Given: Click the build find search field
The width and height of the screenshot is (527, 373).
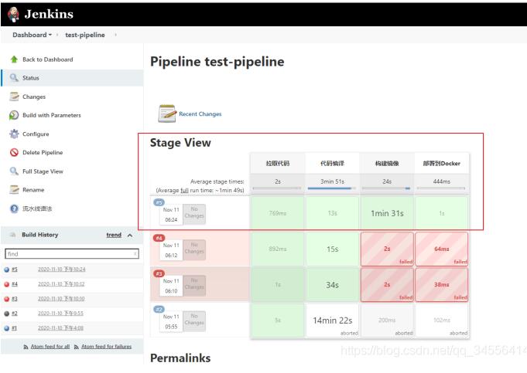Looking at the screenshot, I should 70,253.
